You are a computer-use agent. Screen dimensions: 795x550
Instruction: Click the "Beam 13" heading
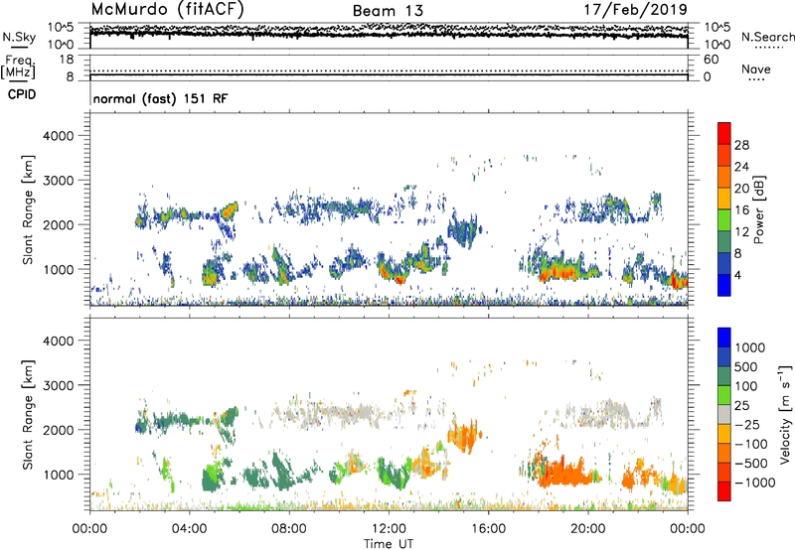[x=388, y=11]
